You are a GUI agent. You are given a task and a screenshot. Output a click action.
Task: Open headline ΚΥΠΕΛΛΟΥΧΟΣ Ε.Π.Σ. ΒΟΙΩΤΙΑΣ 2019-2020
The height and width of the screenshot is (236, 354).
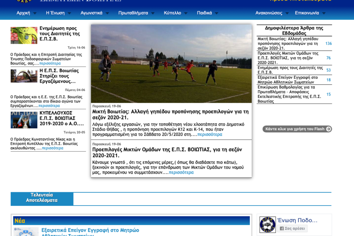[62, 118]
